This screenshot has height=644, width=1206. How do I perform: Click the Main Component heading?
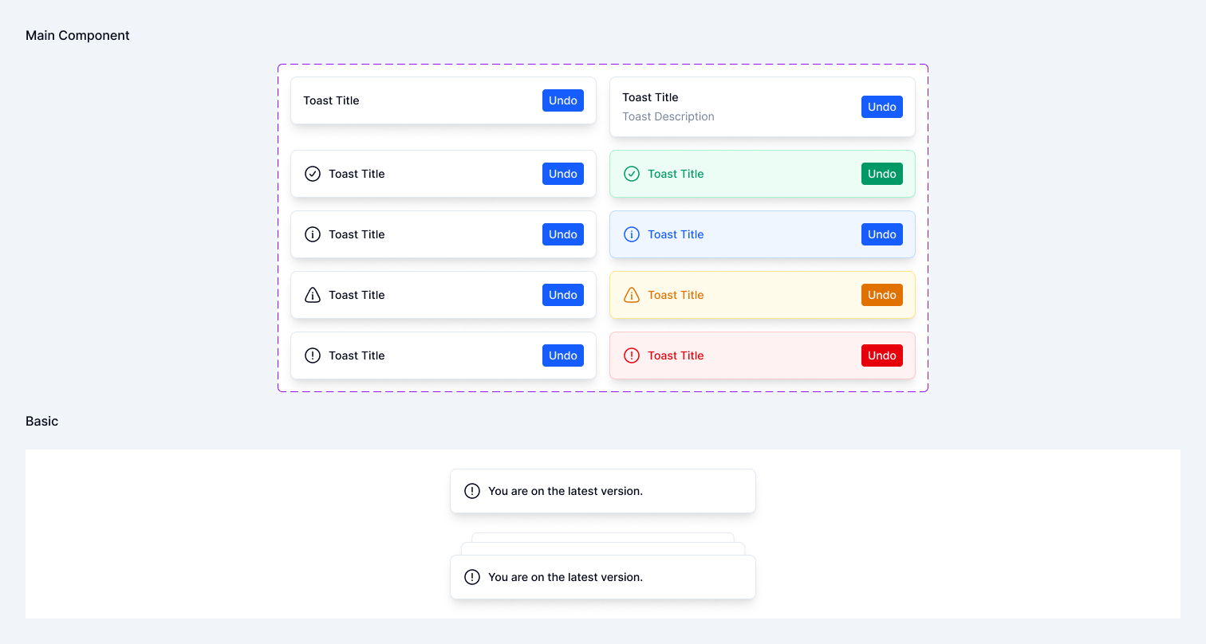[77, 35]
